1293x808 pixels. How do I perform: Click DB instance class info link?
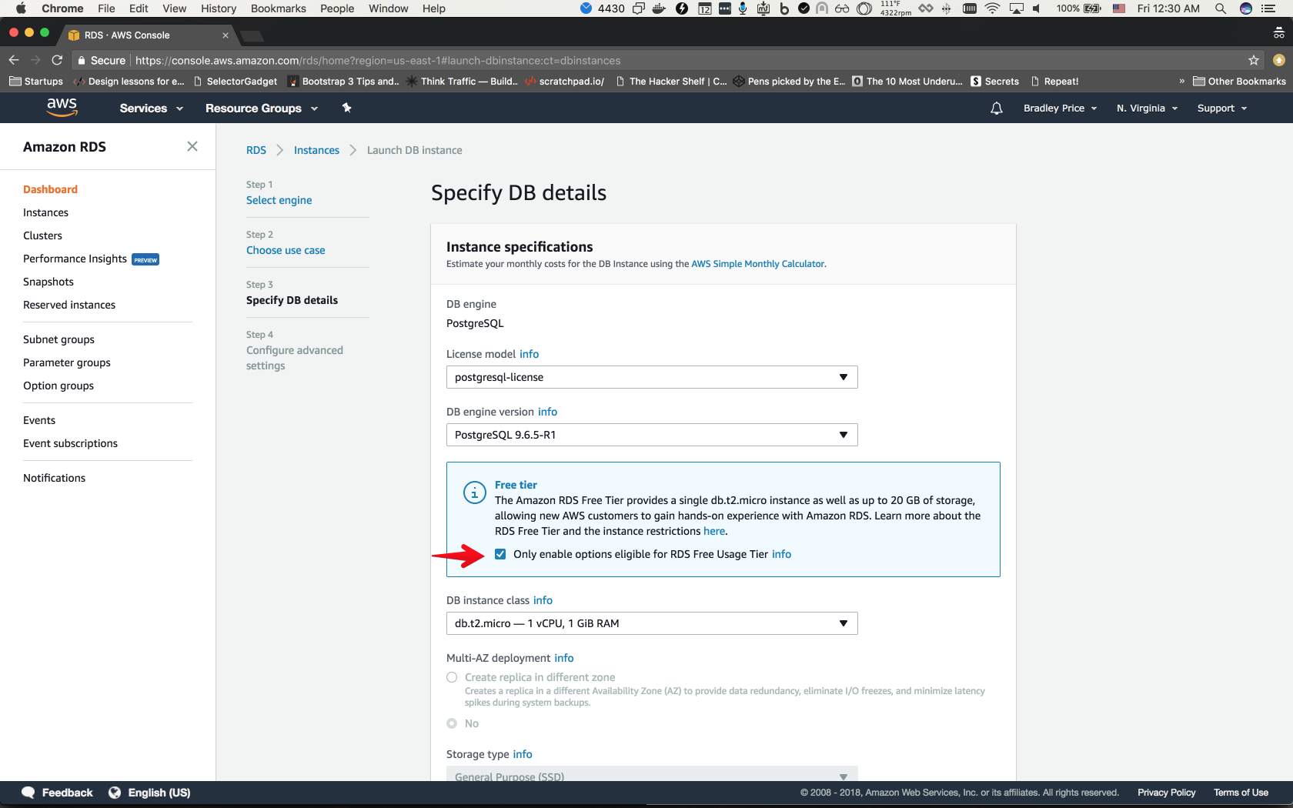[x=543, y=600]
